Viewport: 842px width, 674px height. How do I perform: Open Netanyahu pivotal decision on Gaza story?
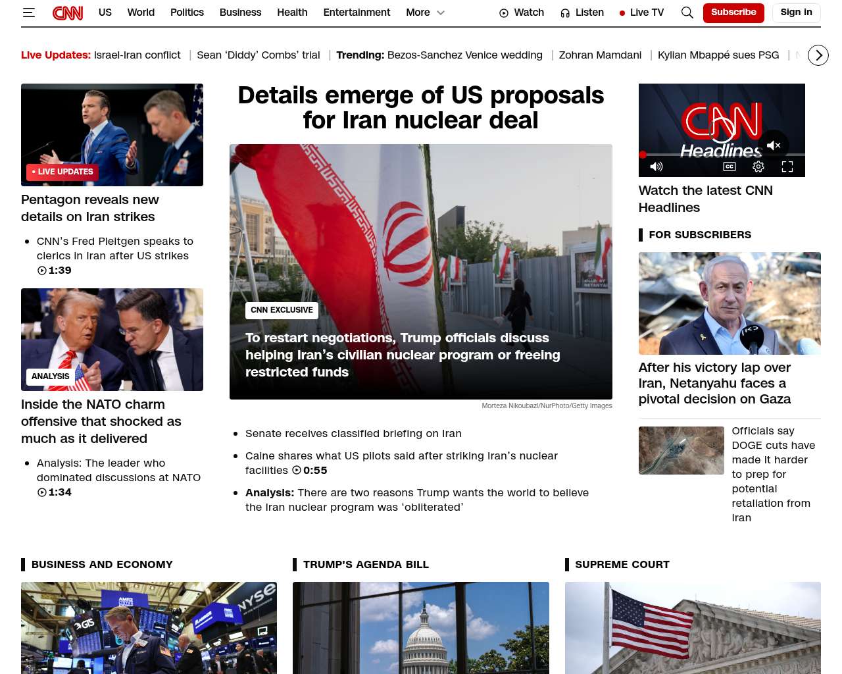pos(714,383)
